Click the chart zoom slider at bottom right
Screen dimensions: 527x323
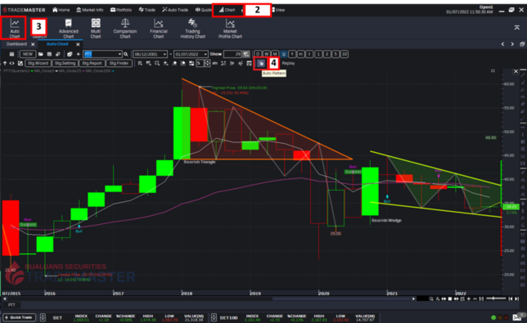point(496,298)
